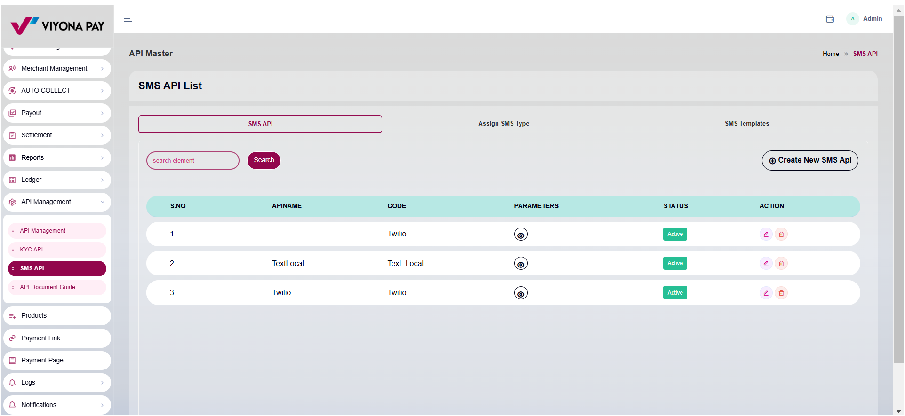Click the APINAME column header
Viewport: 905px width, 416px height.
point(287,206)
